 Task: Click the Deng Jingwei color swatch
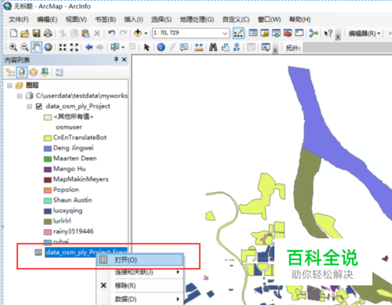click(48, 148)
